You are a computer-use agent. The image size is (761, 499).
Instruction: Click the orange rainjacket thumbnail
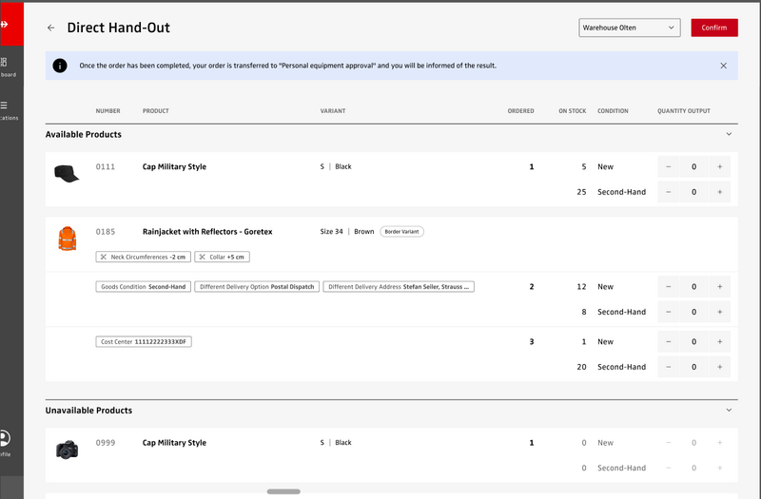point(67,238)
